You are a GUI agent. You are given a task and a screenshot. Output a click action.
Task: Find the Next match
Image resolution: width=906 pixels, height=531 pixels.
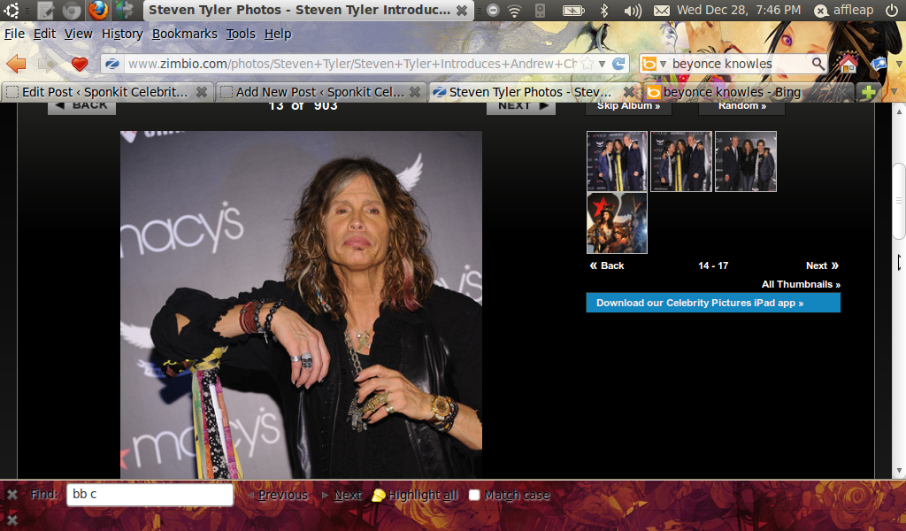click(x=342, y=496)
